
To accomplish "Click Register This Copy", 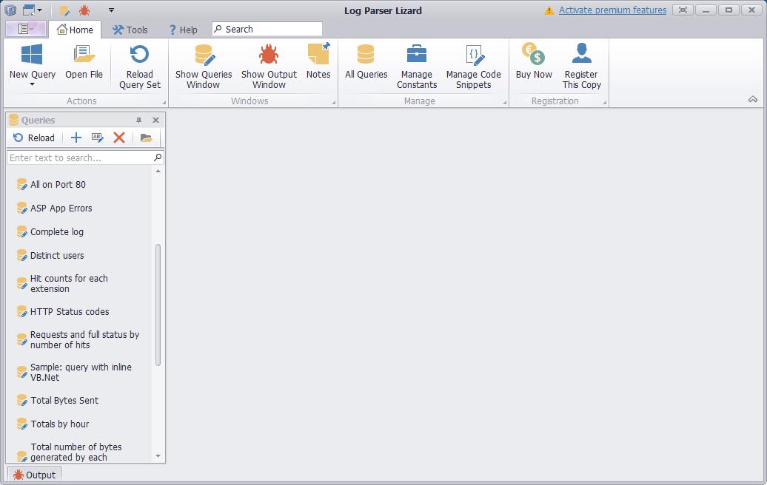I will (581, 67).
